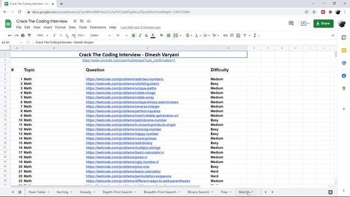Open the zoom level dropdown
350x197 pixels.
(42, 36)
